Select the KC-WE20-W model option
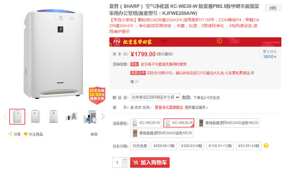The height and width of the screenshot is (173, 284). tap(146, 123)
